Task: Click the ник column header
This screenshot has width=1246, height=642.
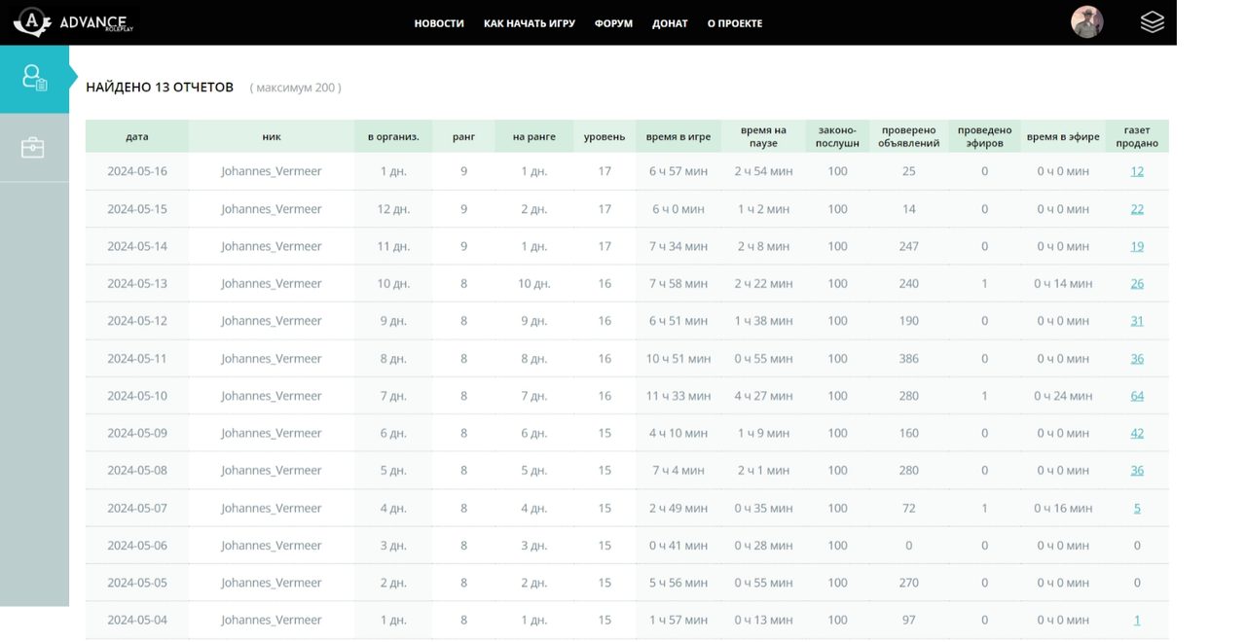Action: [272, 136]
